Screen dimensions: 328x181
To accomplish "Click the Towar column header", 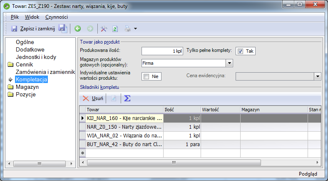I will pos(124,110).
